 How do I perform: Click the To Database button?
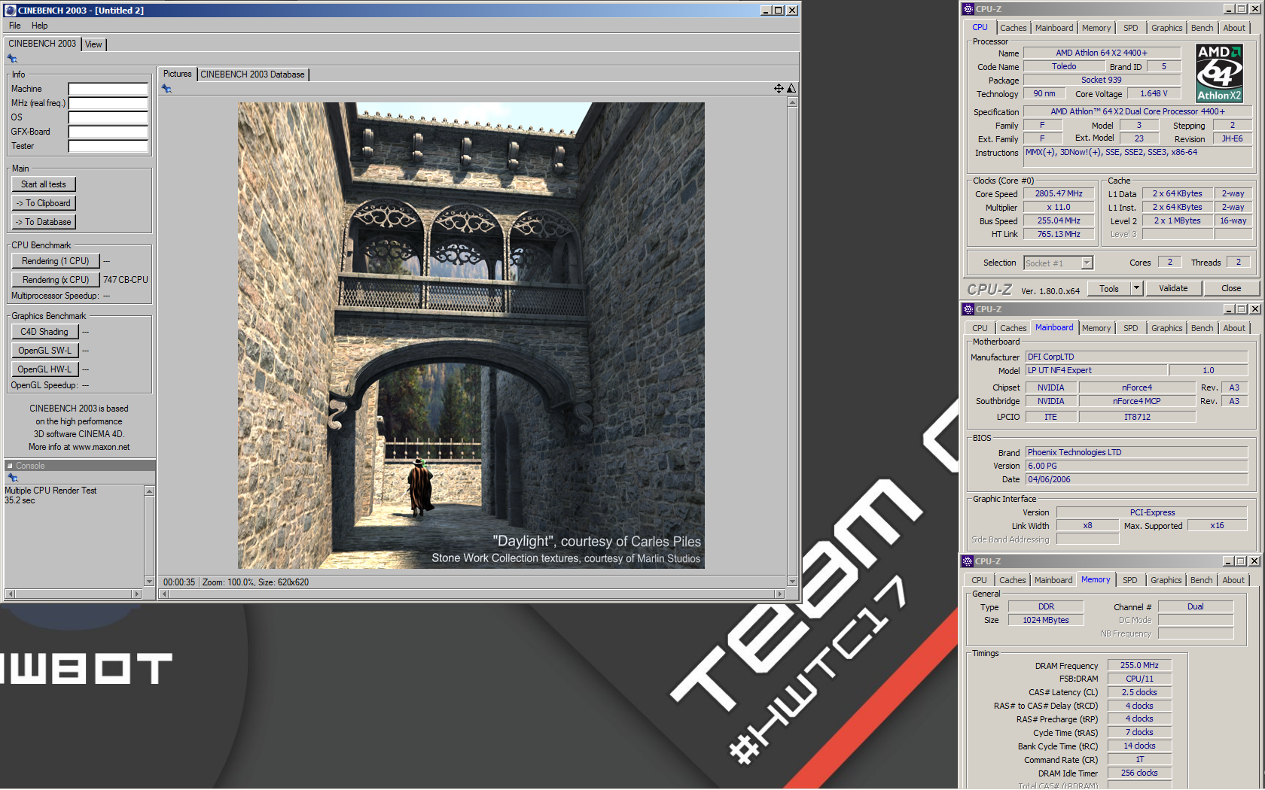pyautogui.click(x=44, y=222)
